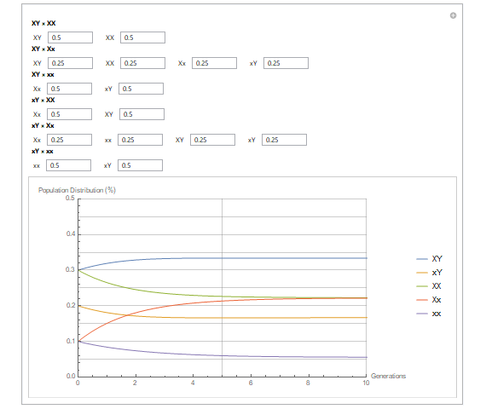Screen dimensions: 486x409
Task: Click the 2 tick label on the x-axis
Action: (135, 383)
